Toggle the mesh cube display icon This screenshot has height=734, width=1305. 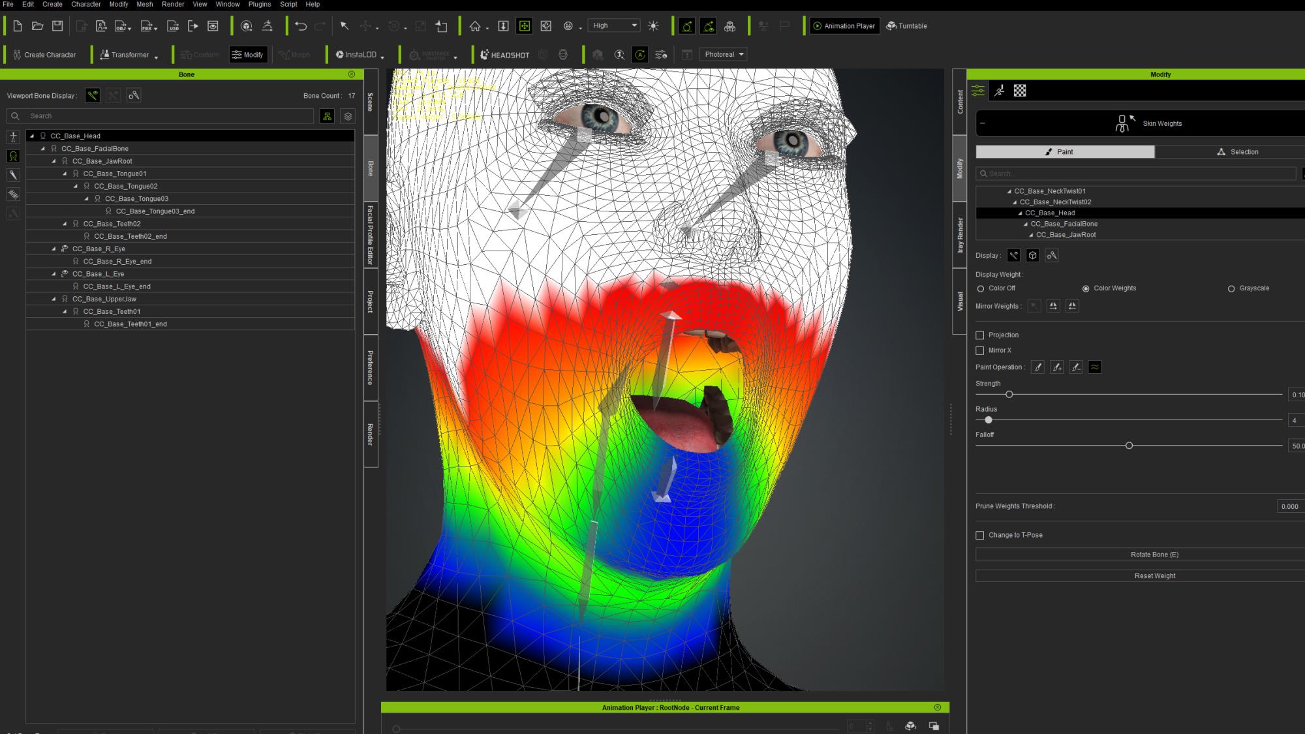pyautogui.click(x=1032, y=256)
